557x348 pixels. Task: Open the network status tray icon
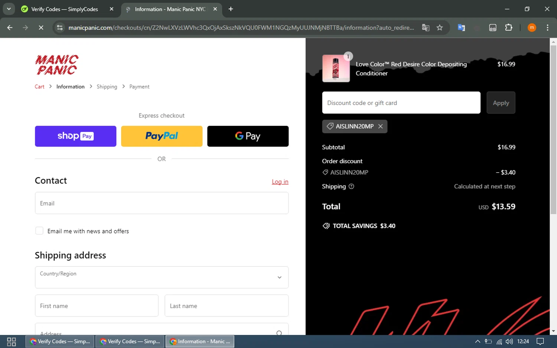(x=499, y=341)
